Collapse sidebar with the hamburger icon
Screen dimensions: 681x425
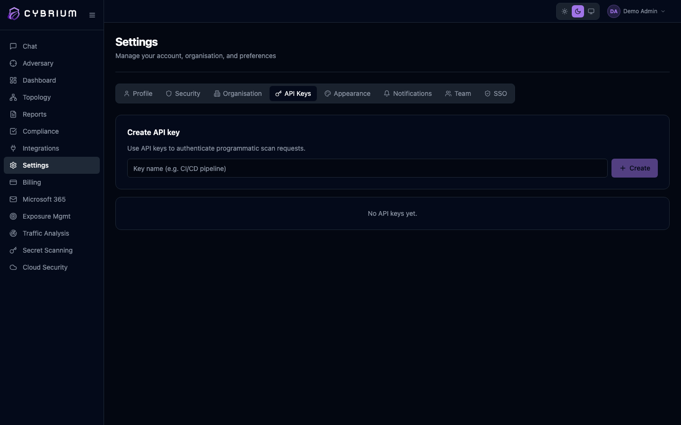click(x=92, y=15)
